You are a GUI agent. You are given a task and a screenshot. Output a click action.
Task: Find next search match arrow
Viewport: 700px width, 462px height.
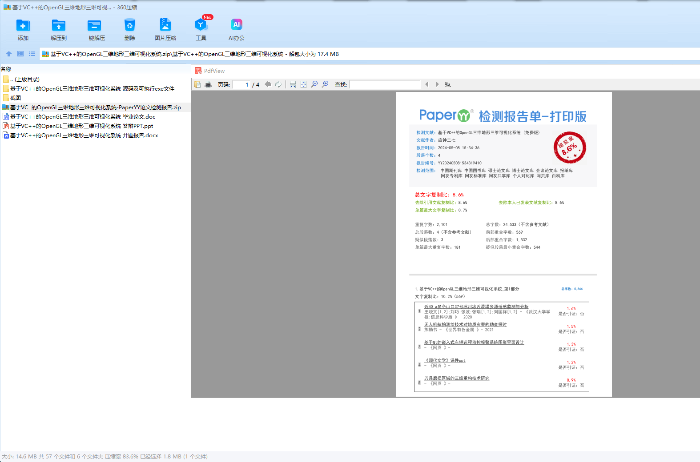tap(437, 84)
